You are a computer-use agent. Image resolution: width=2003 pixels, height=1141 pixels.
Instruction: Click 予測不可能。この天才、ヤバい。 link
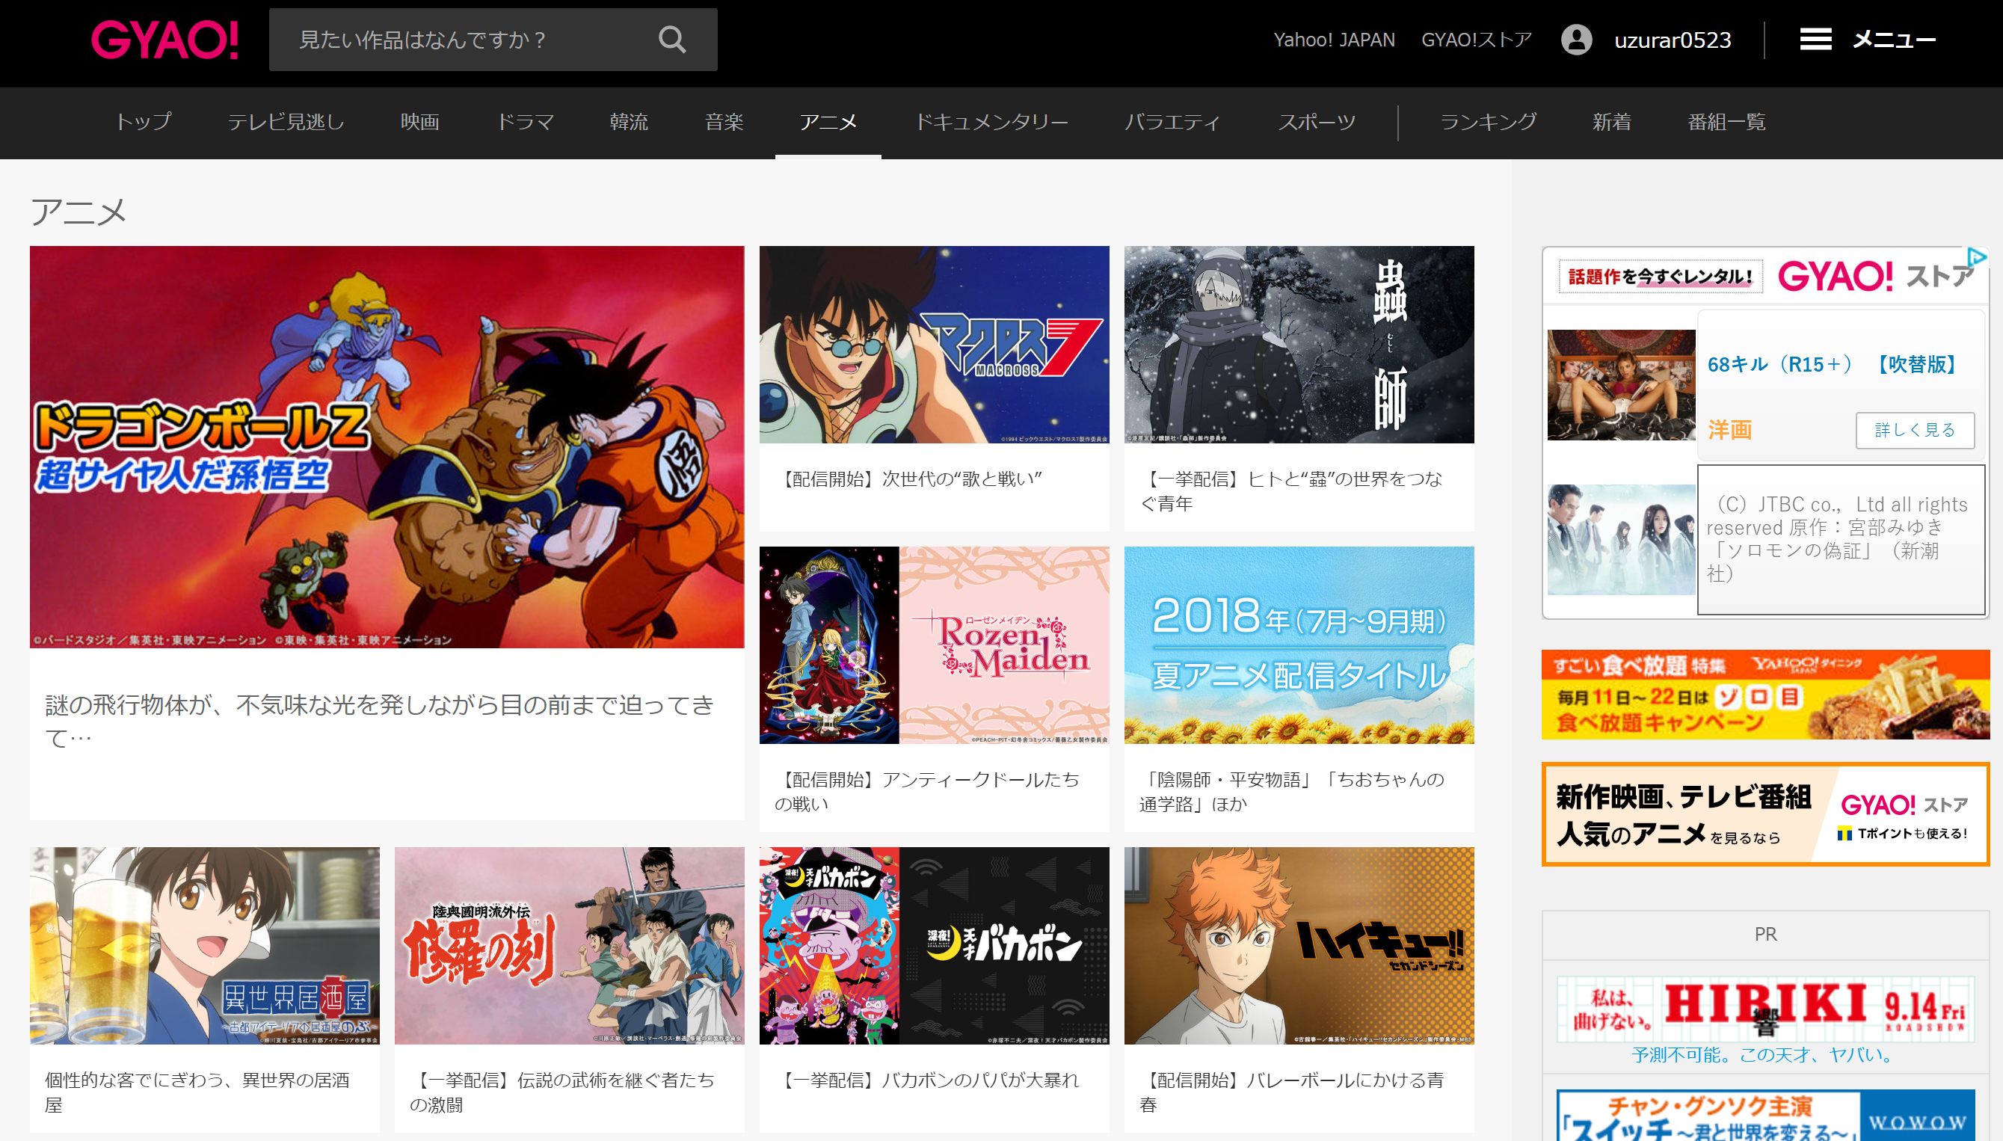(1764, 1056)
